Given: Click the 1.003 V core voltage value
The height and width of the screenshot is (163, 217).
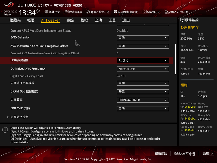Looking at the screenshot, I should coord(202,50).
